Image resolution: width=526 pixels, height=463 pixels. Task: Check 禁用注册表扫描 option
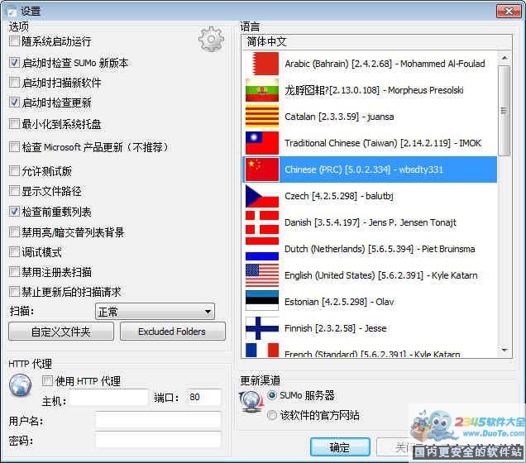[14, 272]
